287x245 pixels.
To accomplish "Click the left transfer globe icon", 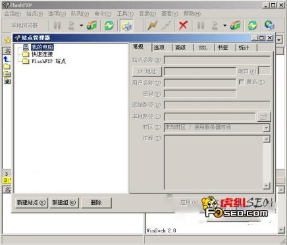I will click(x=91, y=25).
